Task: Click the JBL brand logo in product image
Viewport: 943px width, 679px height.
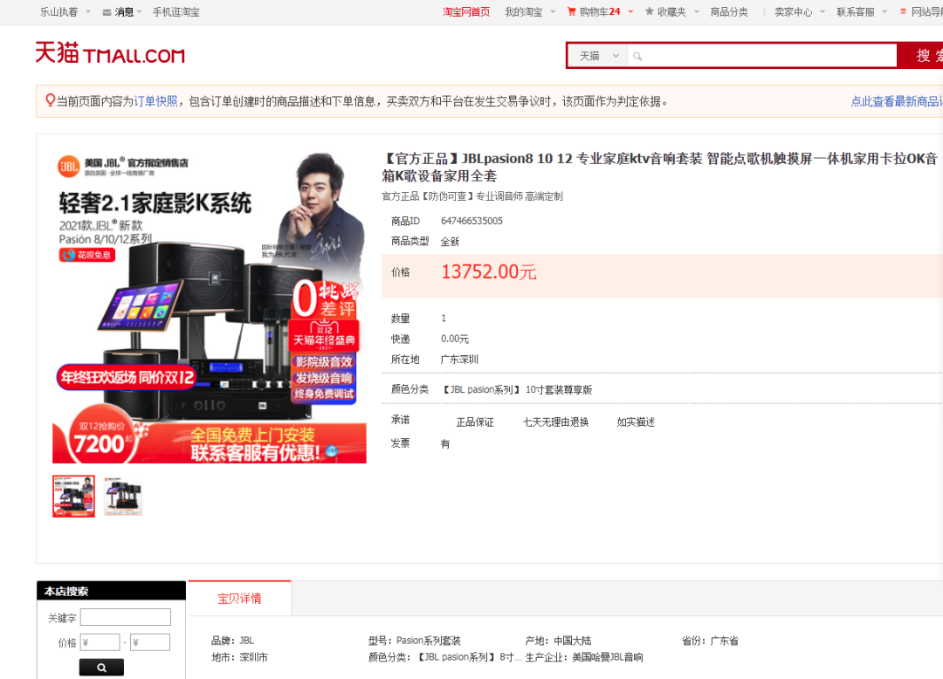Action: [x=69, y=167]
